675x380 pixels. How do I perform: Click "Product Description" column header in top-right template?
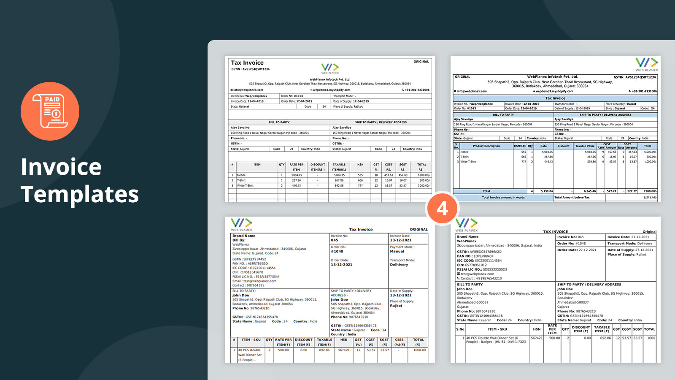[486, 146]
